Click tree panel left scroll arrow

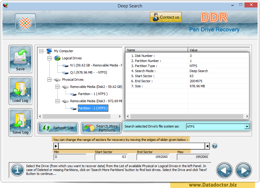coord(40,116)
